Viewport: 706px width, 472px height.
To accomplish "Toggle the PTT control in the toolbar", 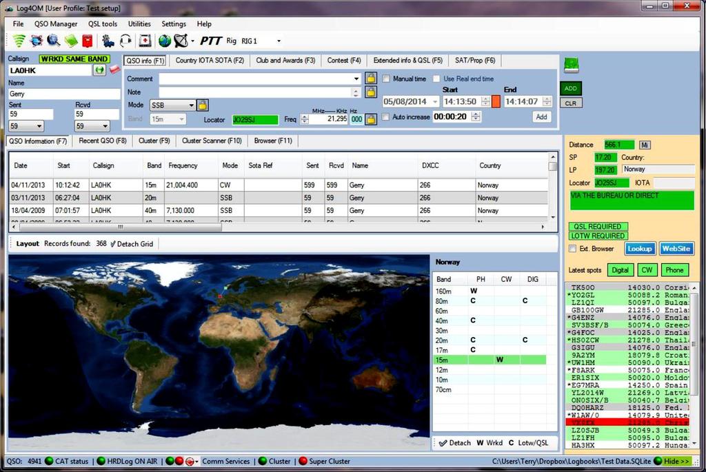I will (x=211, y=41).
